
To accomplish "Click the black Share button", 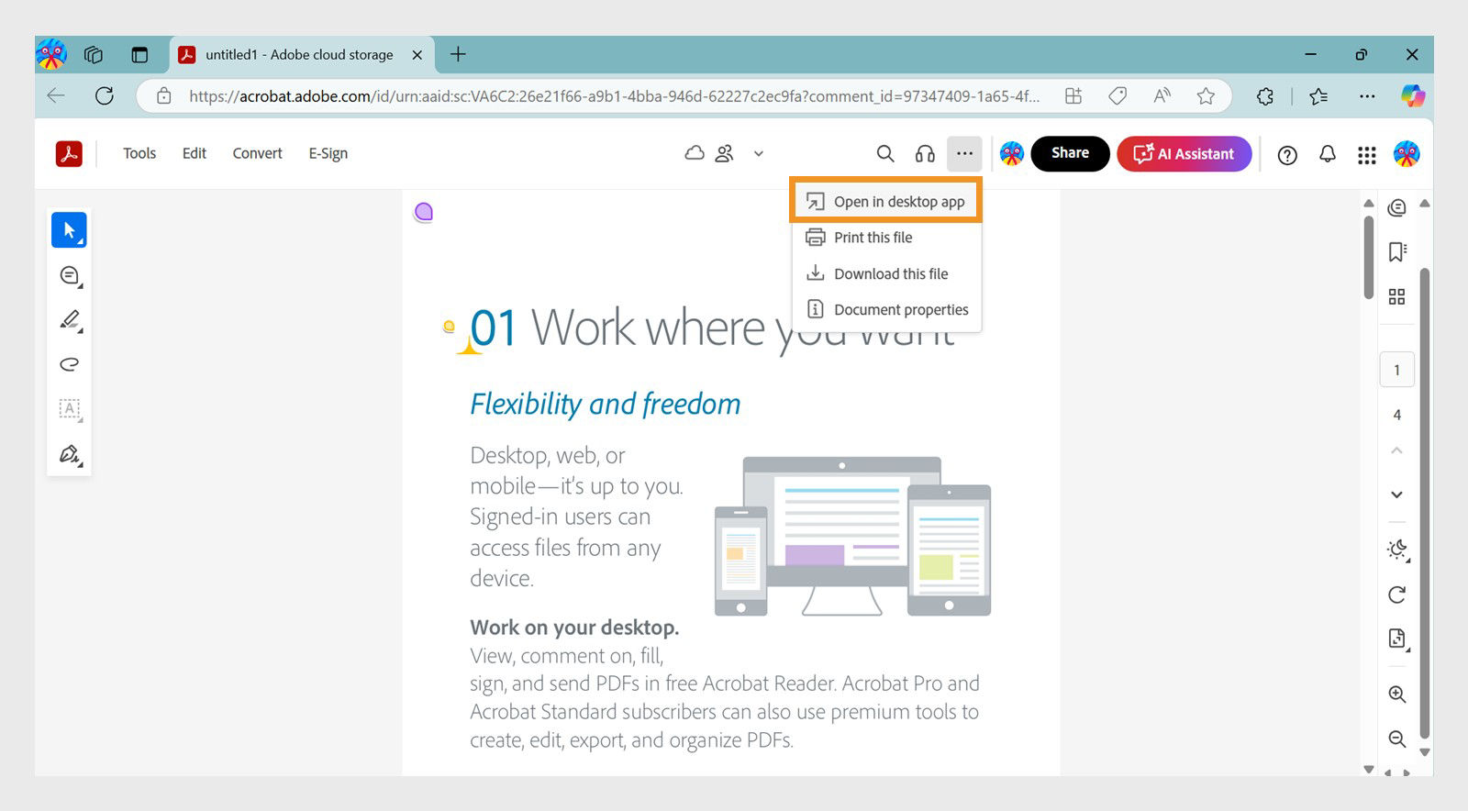I will tap(1070, 153).
